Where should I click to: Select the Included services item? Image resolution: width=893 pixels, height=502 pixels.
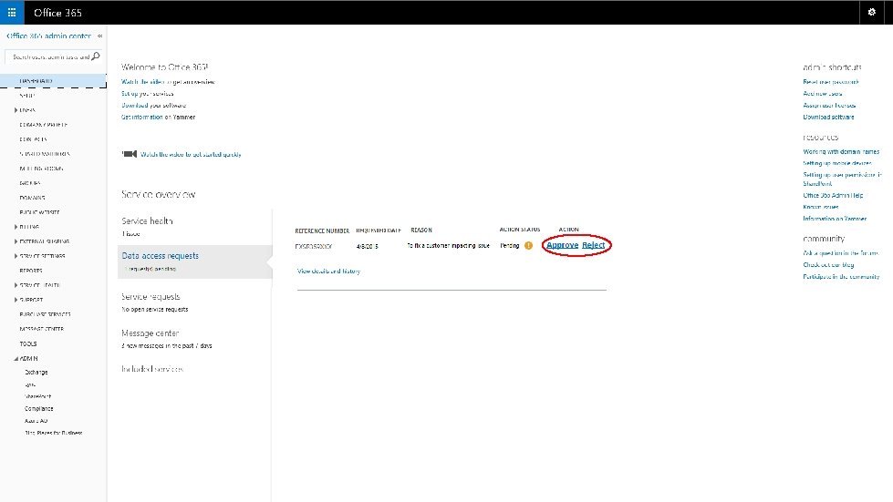click(152, 369)
